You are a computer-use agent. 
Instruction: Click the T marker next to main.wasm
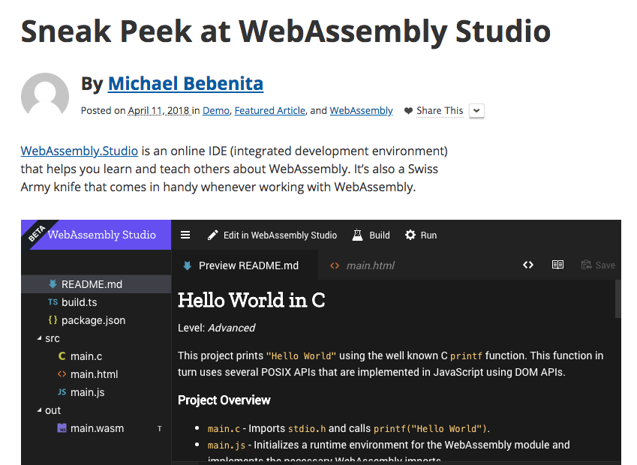point(160,428)
